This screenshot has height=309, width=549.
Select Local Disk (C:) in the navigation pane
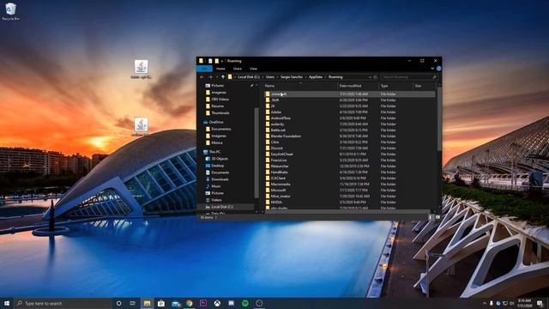tap(222, 207)
